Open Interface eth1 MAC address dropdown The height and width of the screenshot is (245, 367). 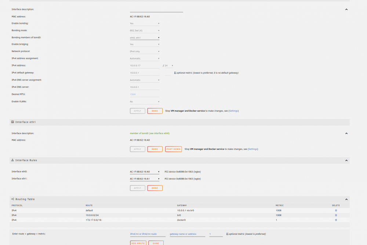point(145,179)
